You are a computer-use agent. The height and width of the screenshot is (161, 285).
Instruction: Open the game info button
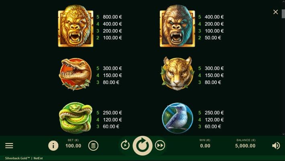pos(53,146)
